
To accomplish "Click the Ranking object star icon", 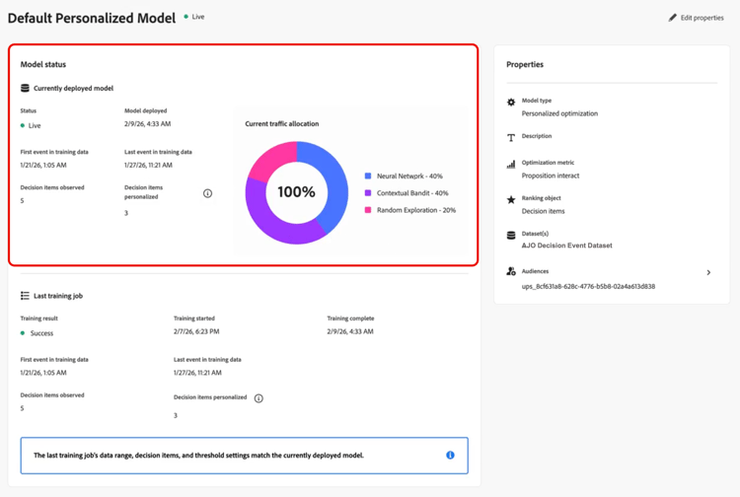I will [x=511, y=200].
